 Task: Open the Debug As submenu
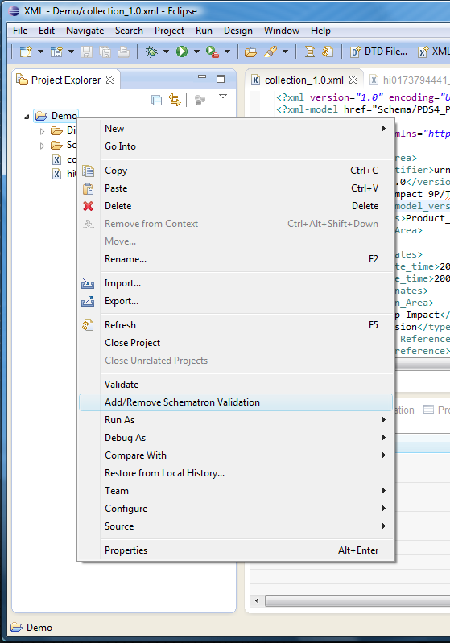coord(236,438)
